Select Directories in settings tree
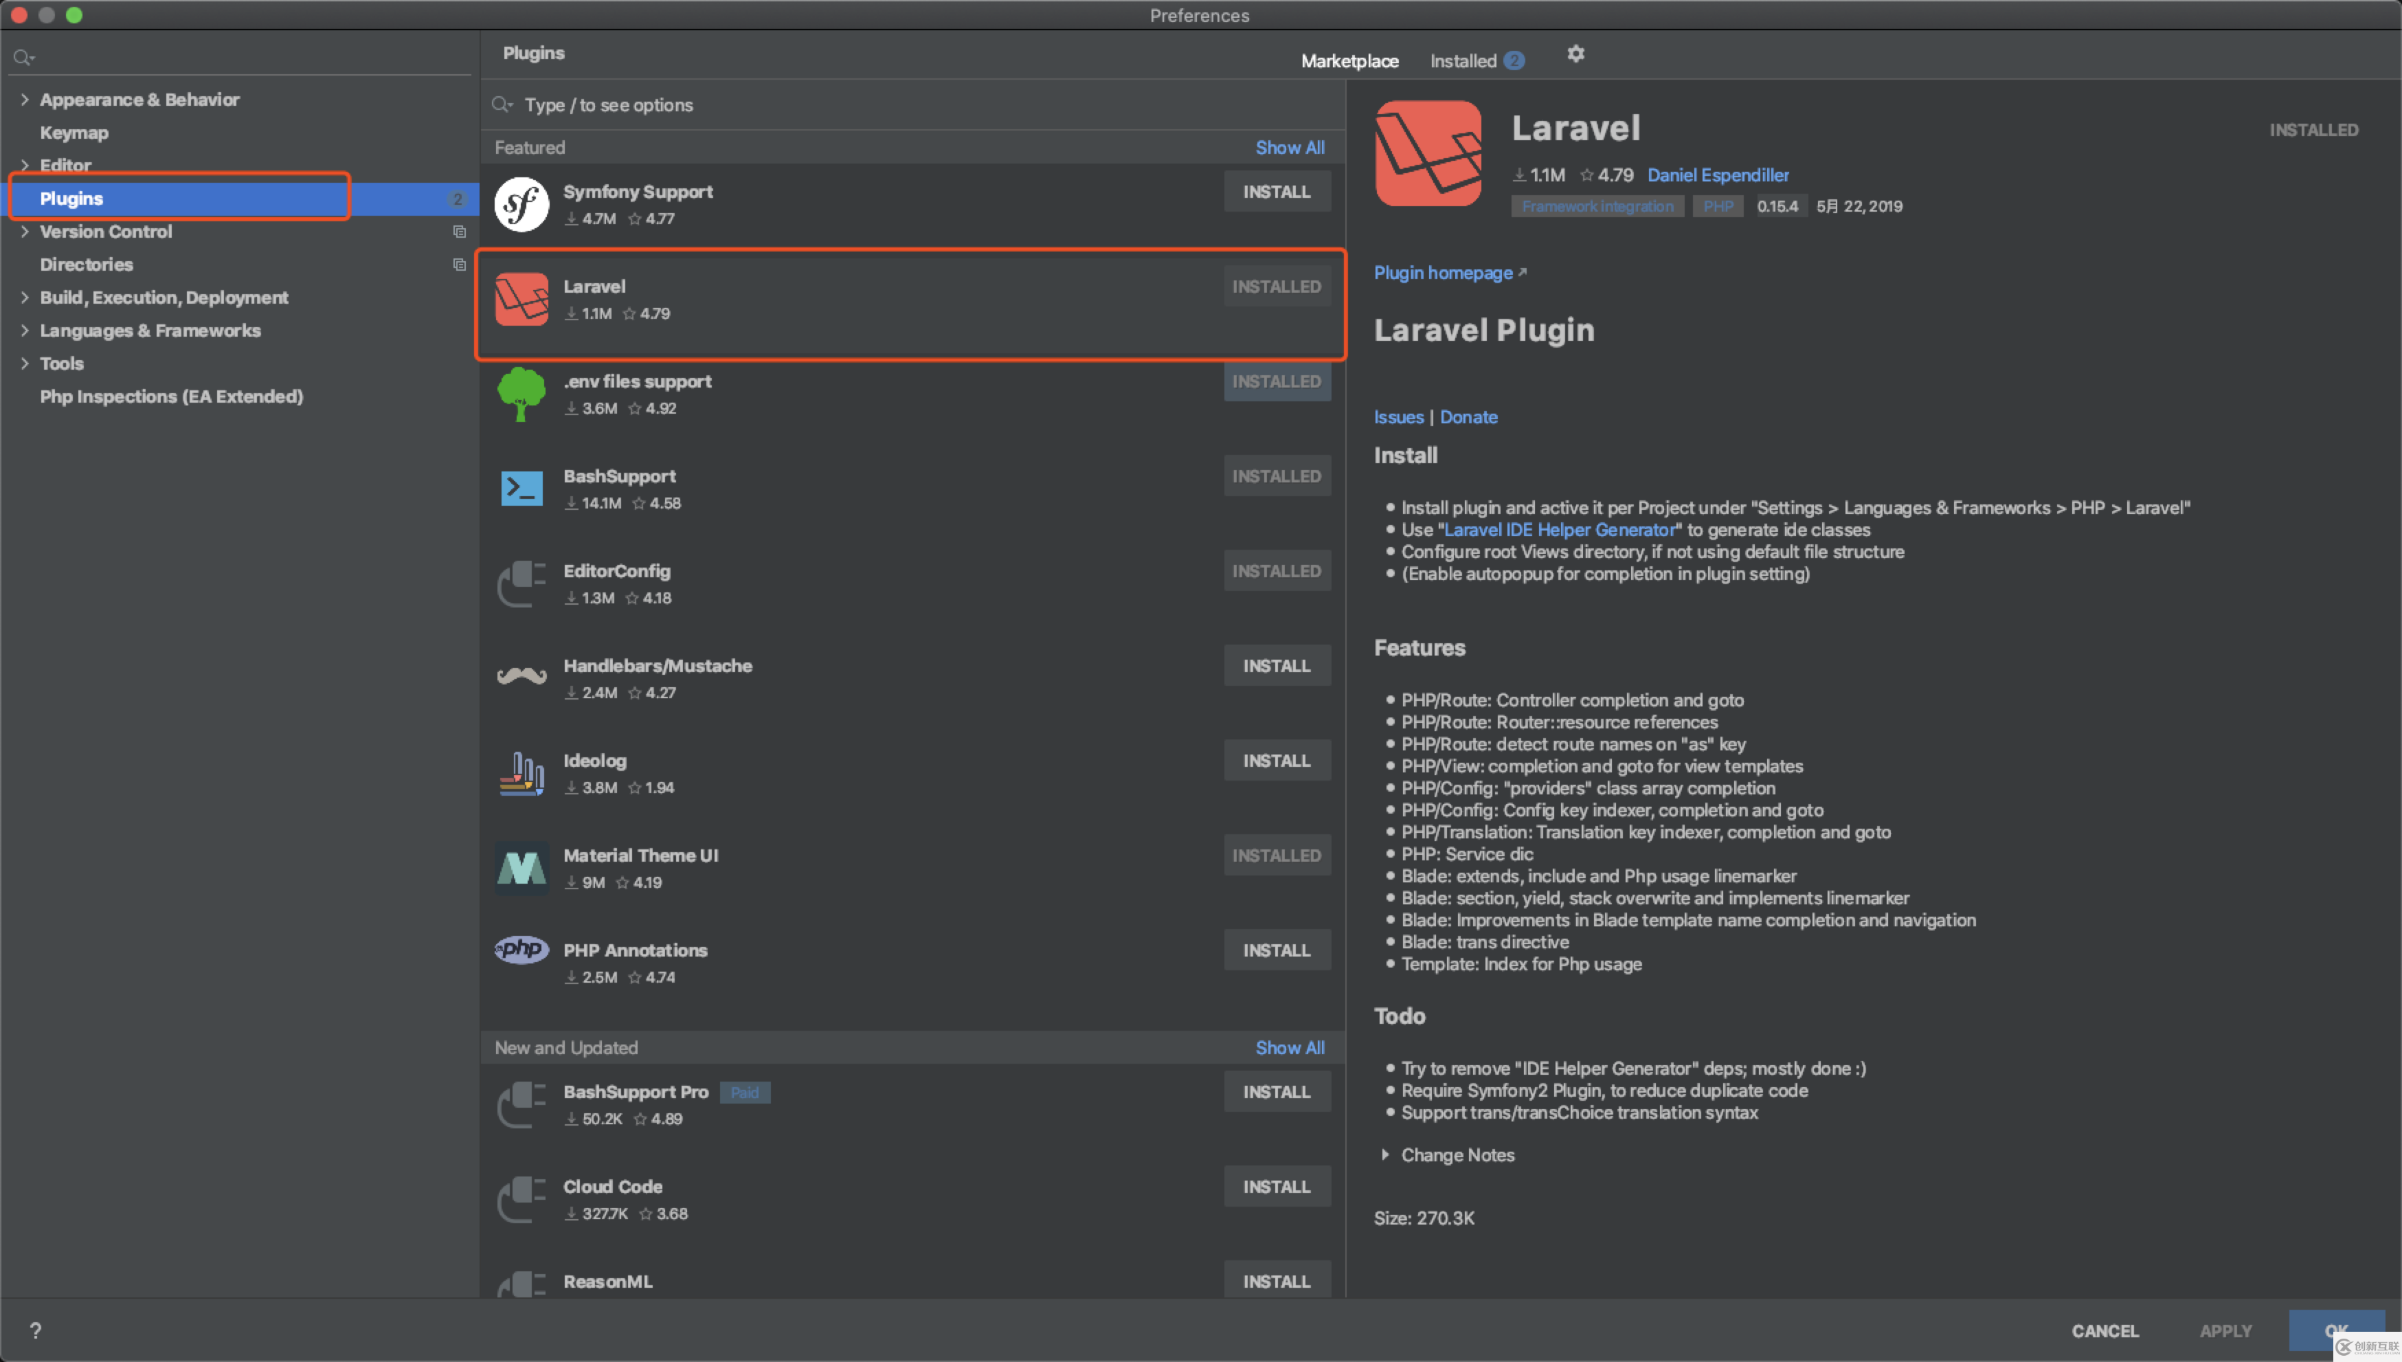Viewport: 2402px width, 1362px height. [x=86, y=265]
